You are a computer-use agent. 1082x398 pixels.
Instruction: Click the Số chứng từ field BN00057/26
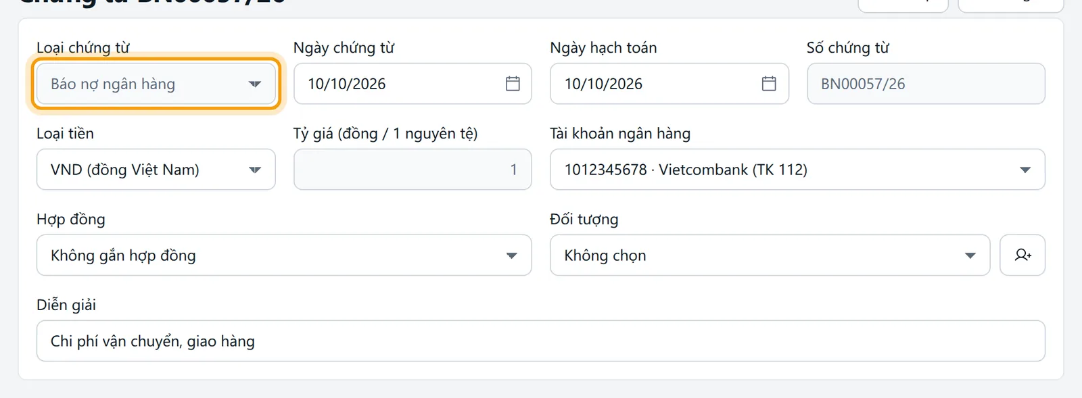[926, 84]
